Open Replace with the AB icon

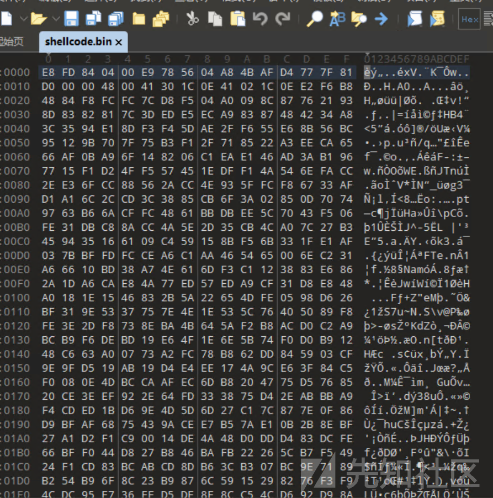[337, 19]
